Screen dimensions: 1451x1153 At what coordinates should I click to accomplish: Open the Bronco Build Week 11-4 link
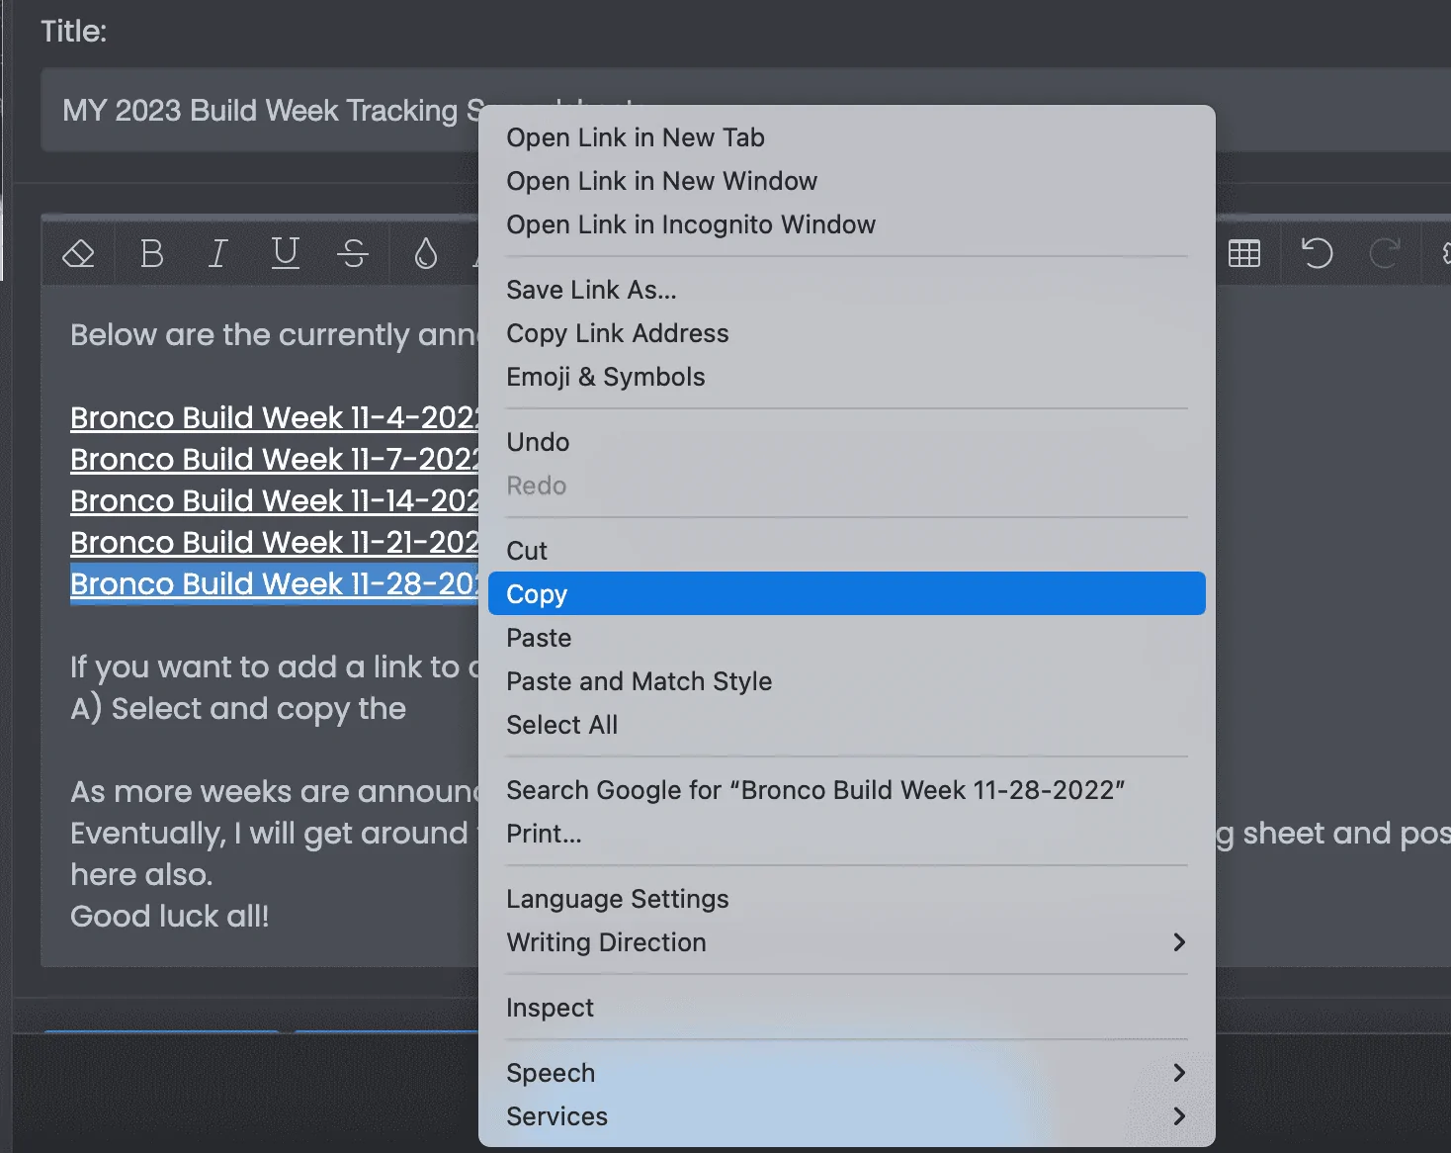(x=274, y=418)
